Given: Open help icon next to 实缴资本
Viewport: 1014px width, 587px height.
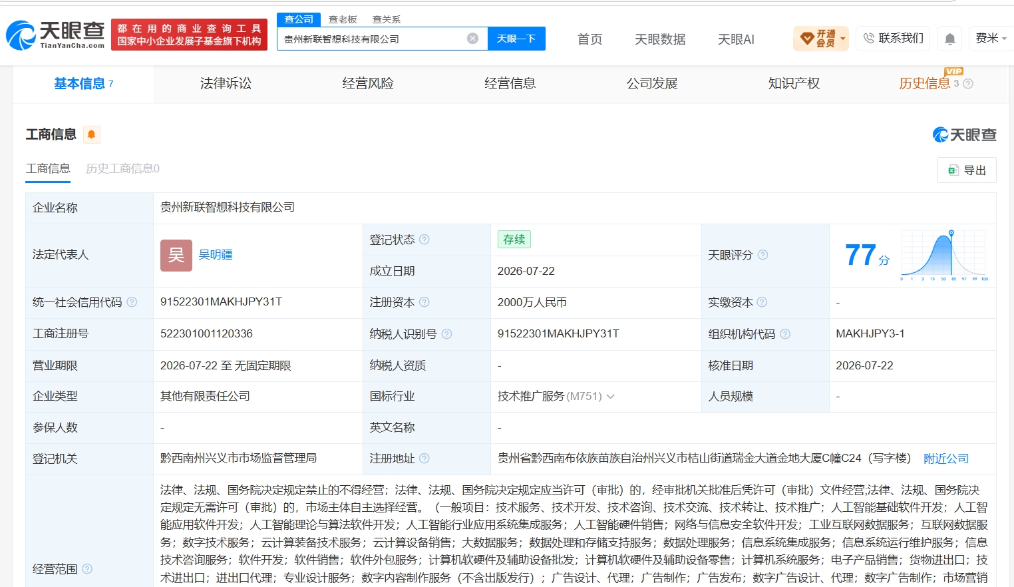Looking at the screenshot, I should (x=762, y=302).
